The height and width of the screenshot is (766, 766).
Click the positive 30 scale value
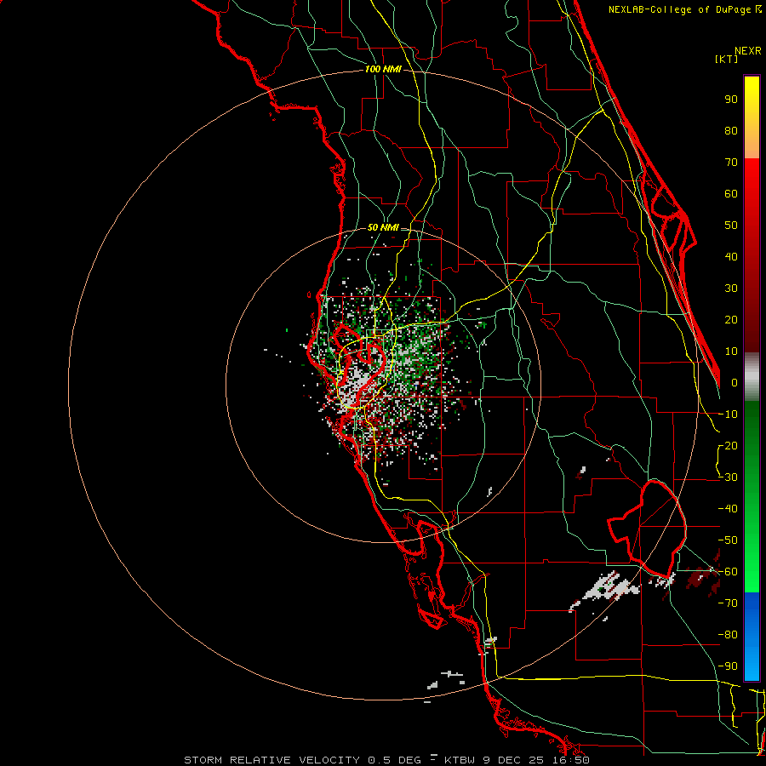(x=731, y=289)
